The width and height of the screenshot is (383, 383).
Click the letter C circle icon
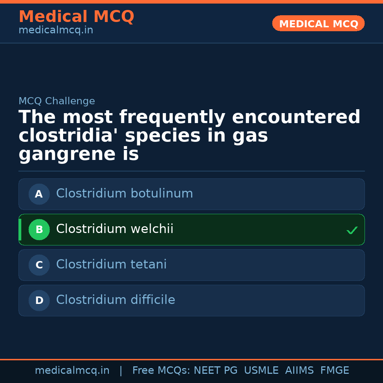(x=39, y=265)
